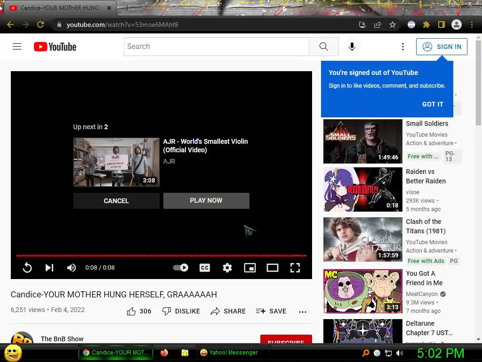This screenshot has height=362, width=482.
Task: Bookmark this tab with the star
Action: (x=393, y=25)
